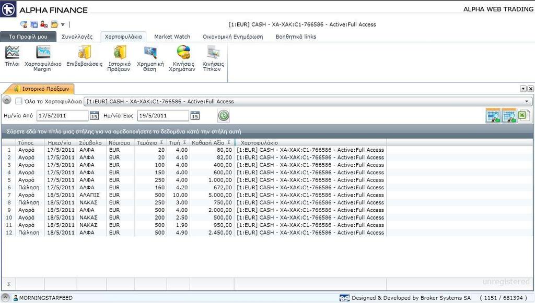Open the panel options dropdown arrow
Viewport: 535px width, 303px height.
[x=523, y=89]
